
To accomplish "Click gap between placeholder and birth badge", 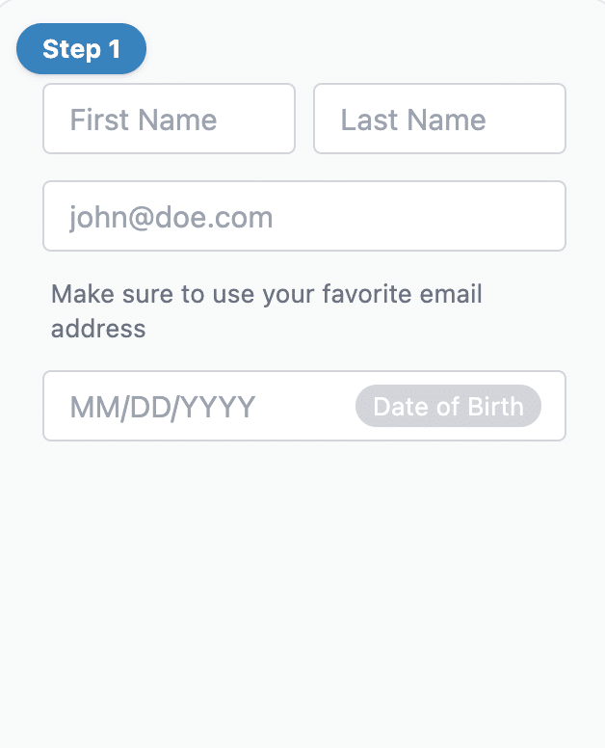I will click(x=306, y=407).
